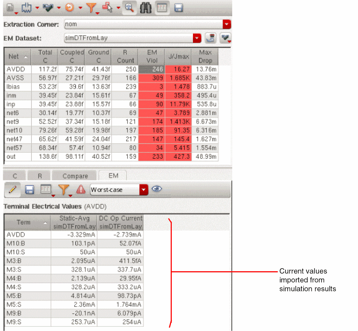Expand the EM Dataset simDTFromLay dropdown
This screenshot has width=358, height=331.
(x=197, y=38)
